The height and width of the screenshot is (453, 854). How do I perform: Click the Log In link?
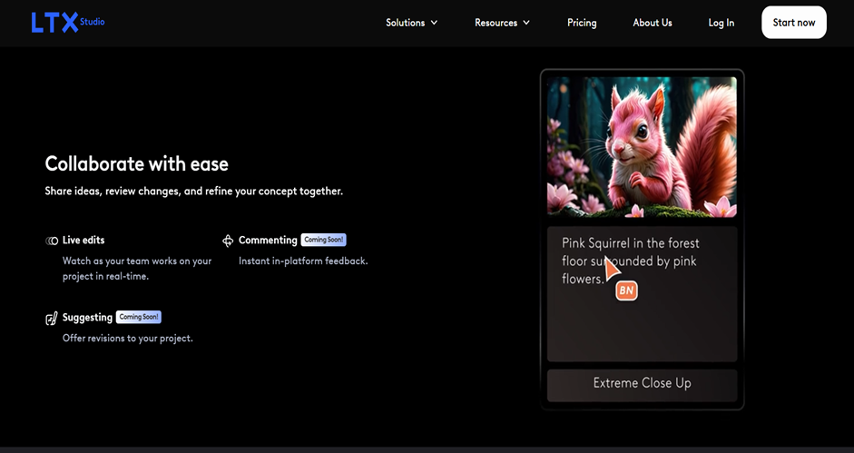click(721, 23)
